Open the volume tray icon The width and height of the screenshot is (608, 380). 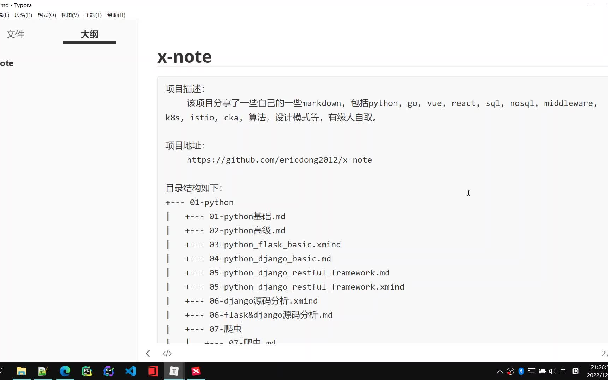point(552,371)
